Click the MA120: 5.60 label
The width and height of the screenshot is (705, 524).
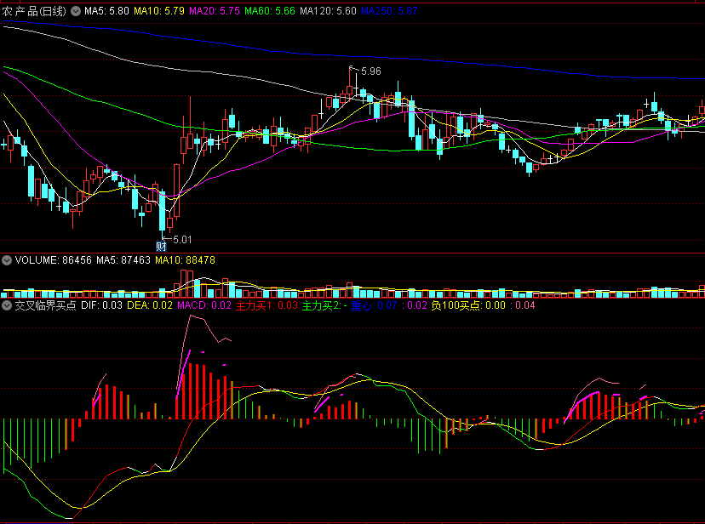pos(328,11)
